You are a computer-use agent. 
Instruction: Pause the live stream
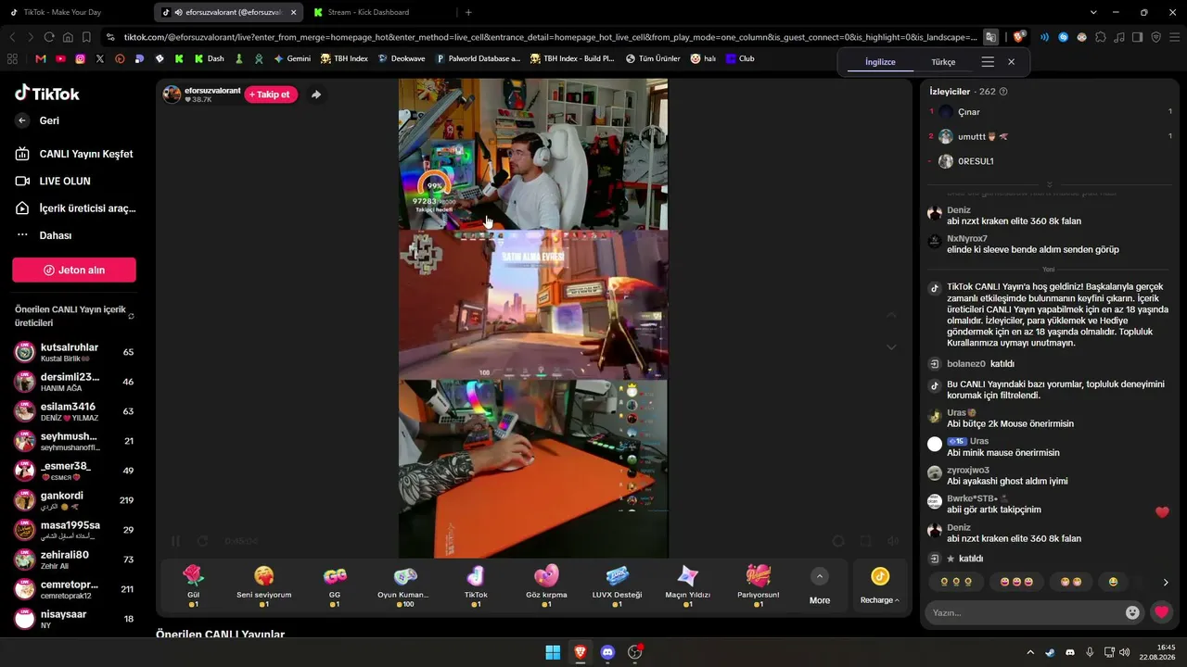pos(175,541)
